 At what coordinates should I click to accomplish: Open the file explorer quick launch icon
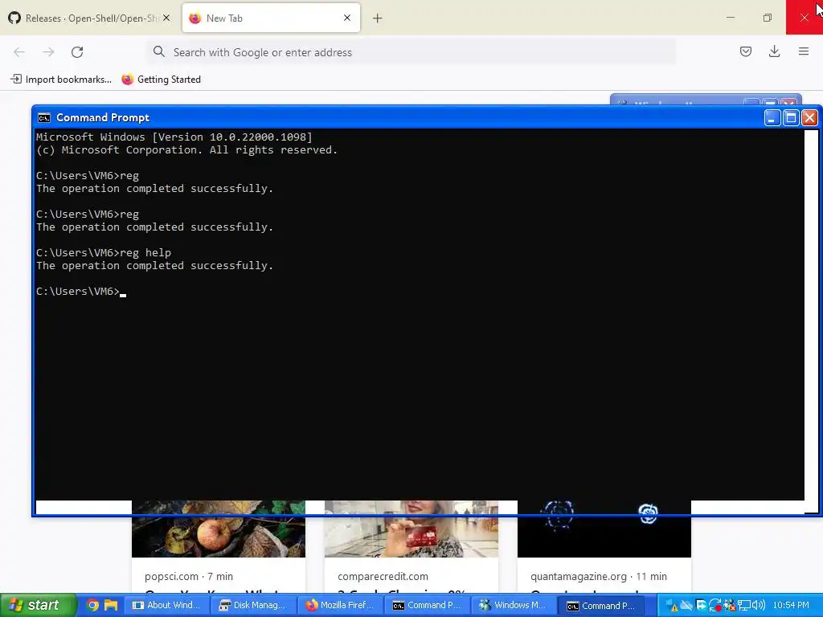[x=111, y=605]
